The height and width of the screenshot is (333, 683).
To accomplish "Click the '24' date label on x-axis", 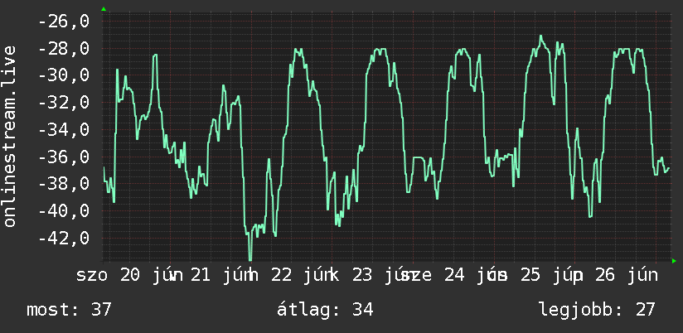I will pyautogui.click(x=455, y=276).
